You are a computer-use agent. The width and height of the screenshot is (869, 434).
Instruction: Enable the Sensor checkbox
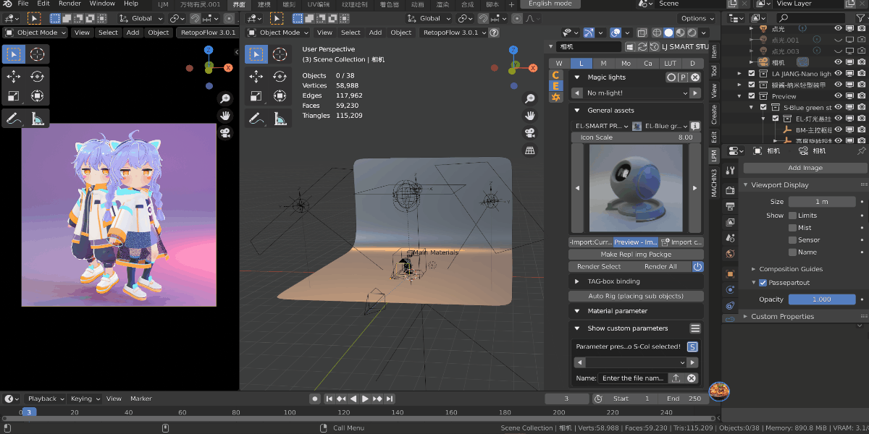pyautogui.click(x=792, y=240)
